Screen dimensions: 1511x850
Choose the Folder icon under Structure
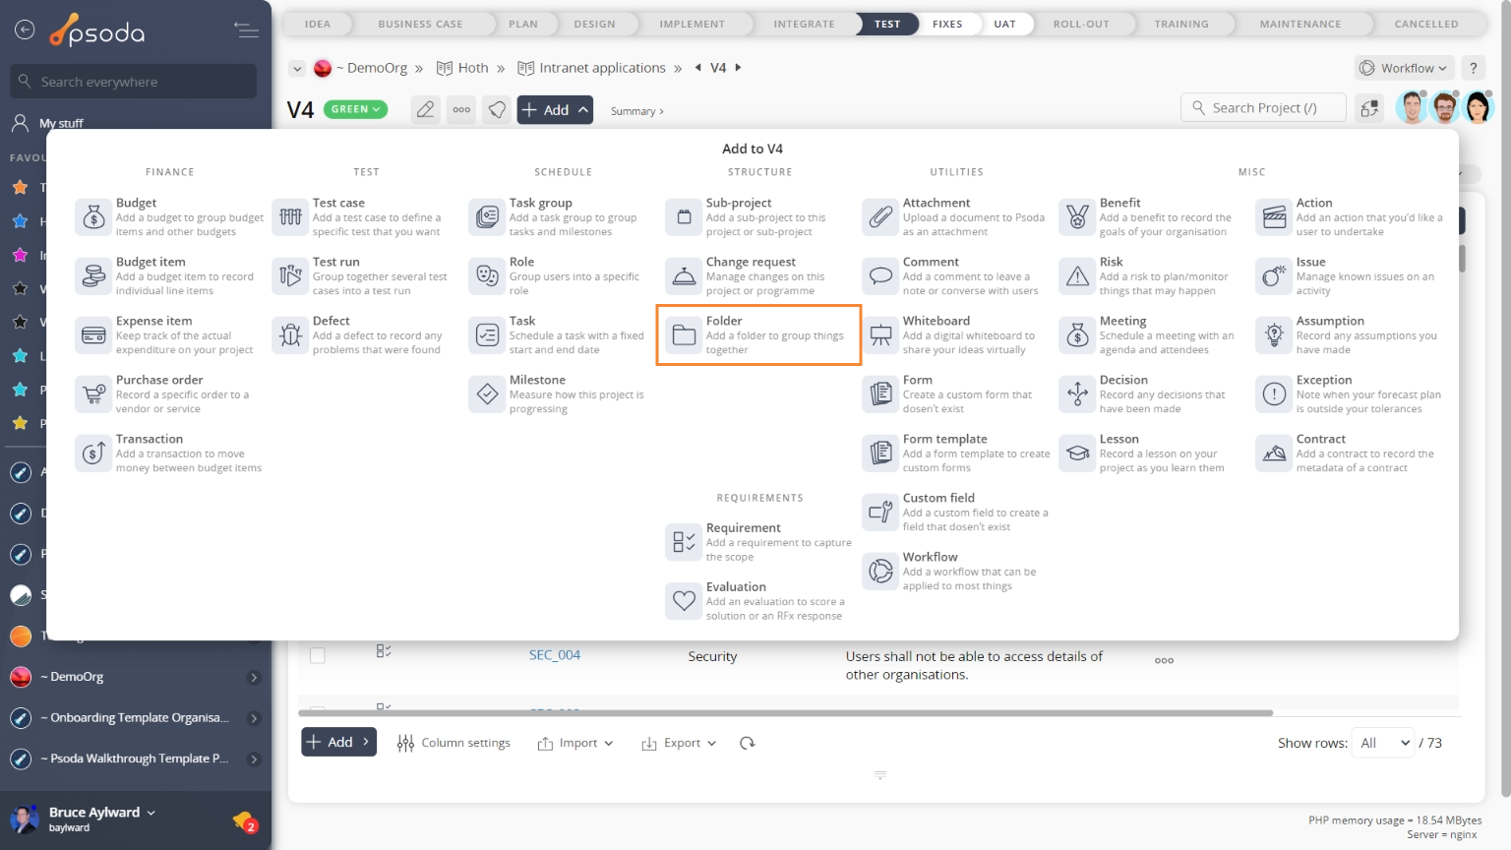point(684,334)
